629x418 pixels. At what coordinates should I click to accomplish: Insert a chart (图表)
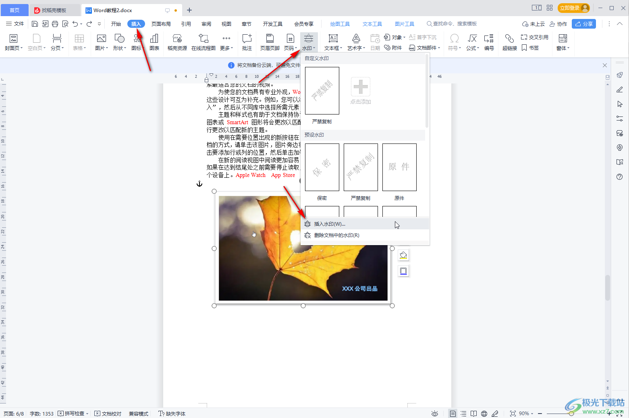click(154, 42)
